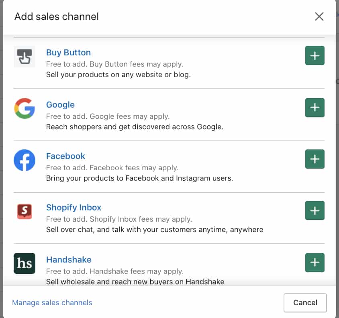Screen dimensions: 339x318
Task: Click the Handshake hs logo icon
Action: tap(25, 263)
